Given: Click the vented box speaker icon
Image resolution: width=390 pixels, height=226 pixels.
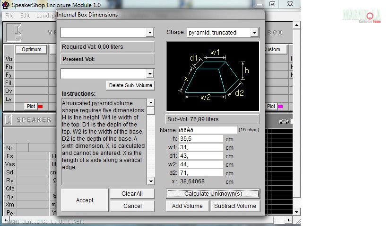Looking at the screenshot, I should [14, 33].
